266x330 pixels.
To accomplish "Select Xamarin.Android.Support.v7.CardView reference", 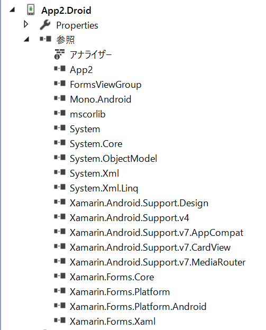I will pyautogui.click(x=150, y=247).
